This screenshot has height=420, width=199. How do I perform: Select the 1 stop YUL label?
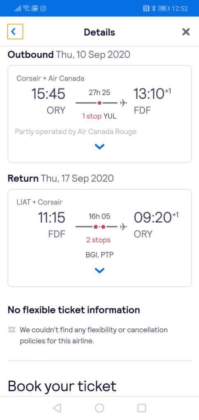[99, 116]
